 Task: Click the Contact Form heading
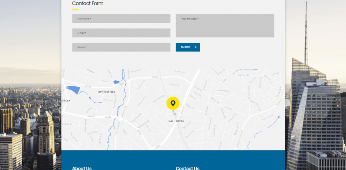[88, 3]
